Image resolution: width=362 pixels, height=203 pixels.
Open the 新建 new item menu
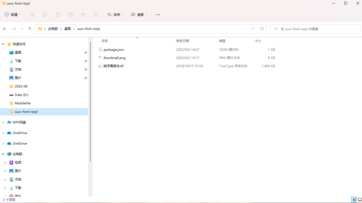(13, 15)
